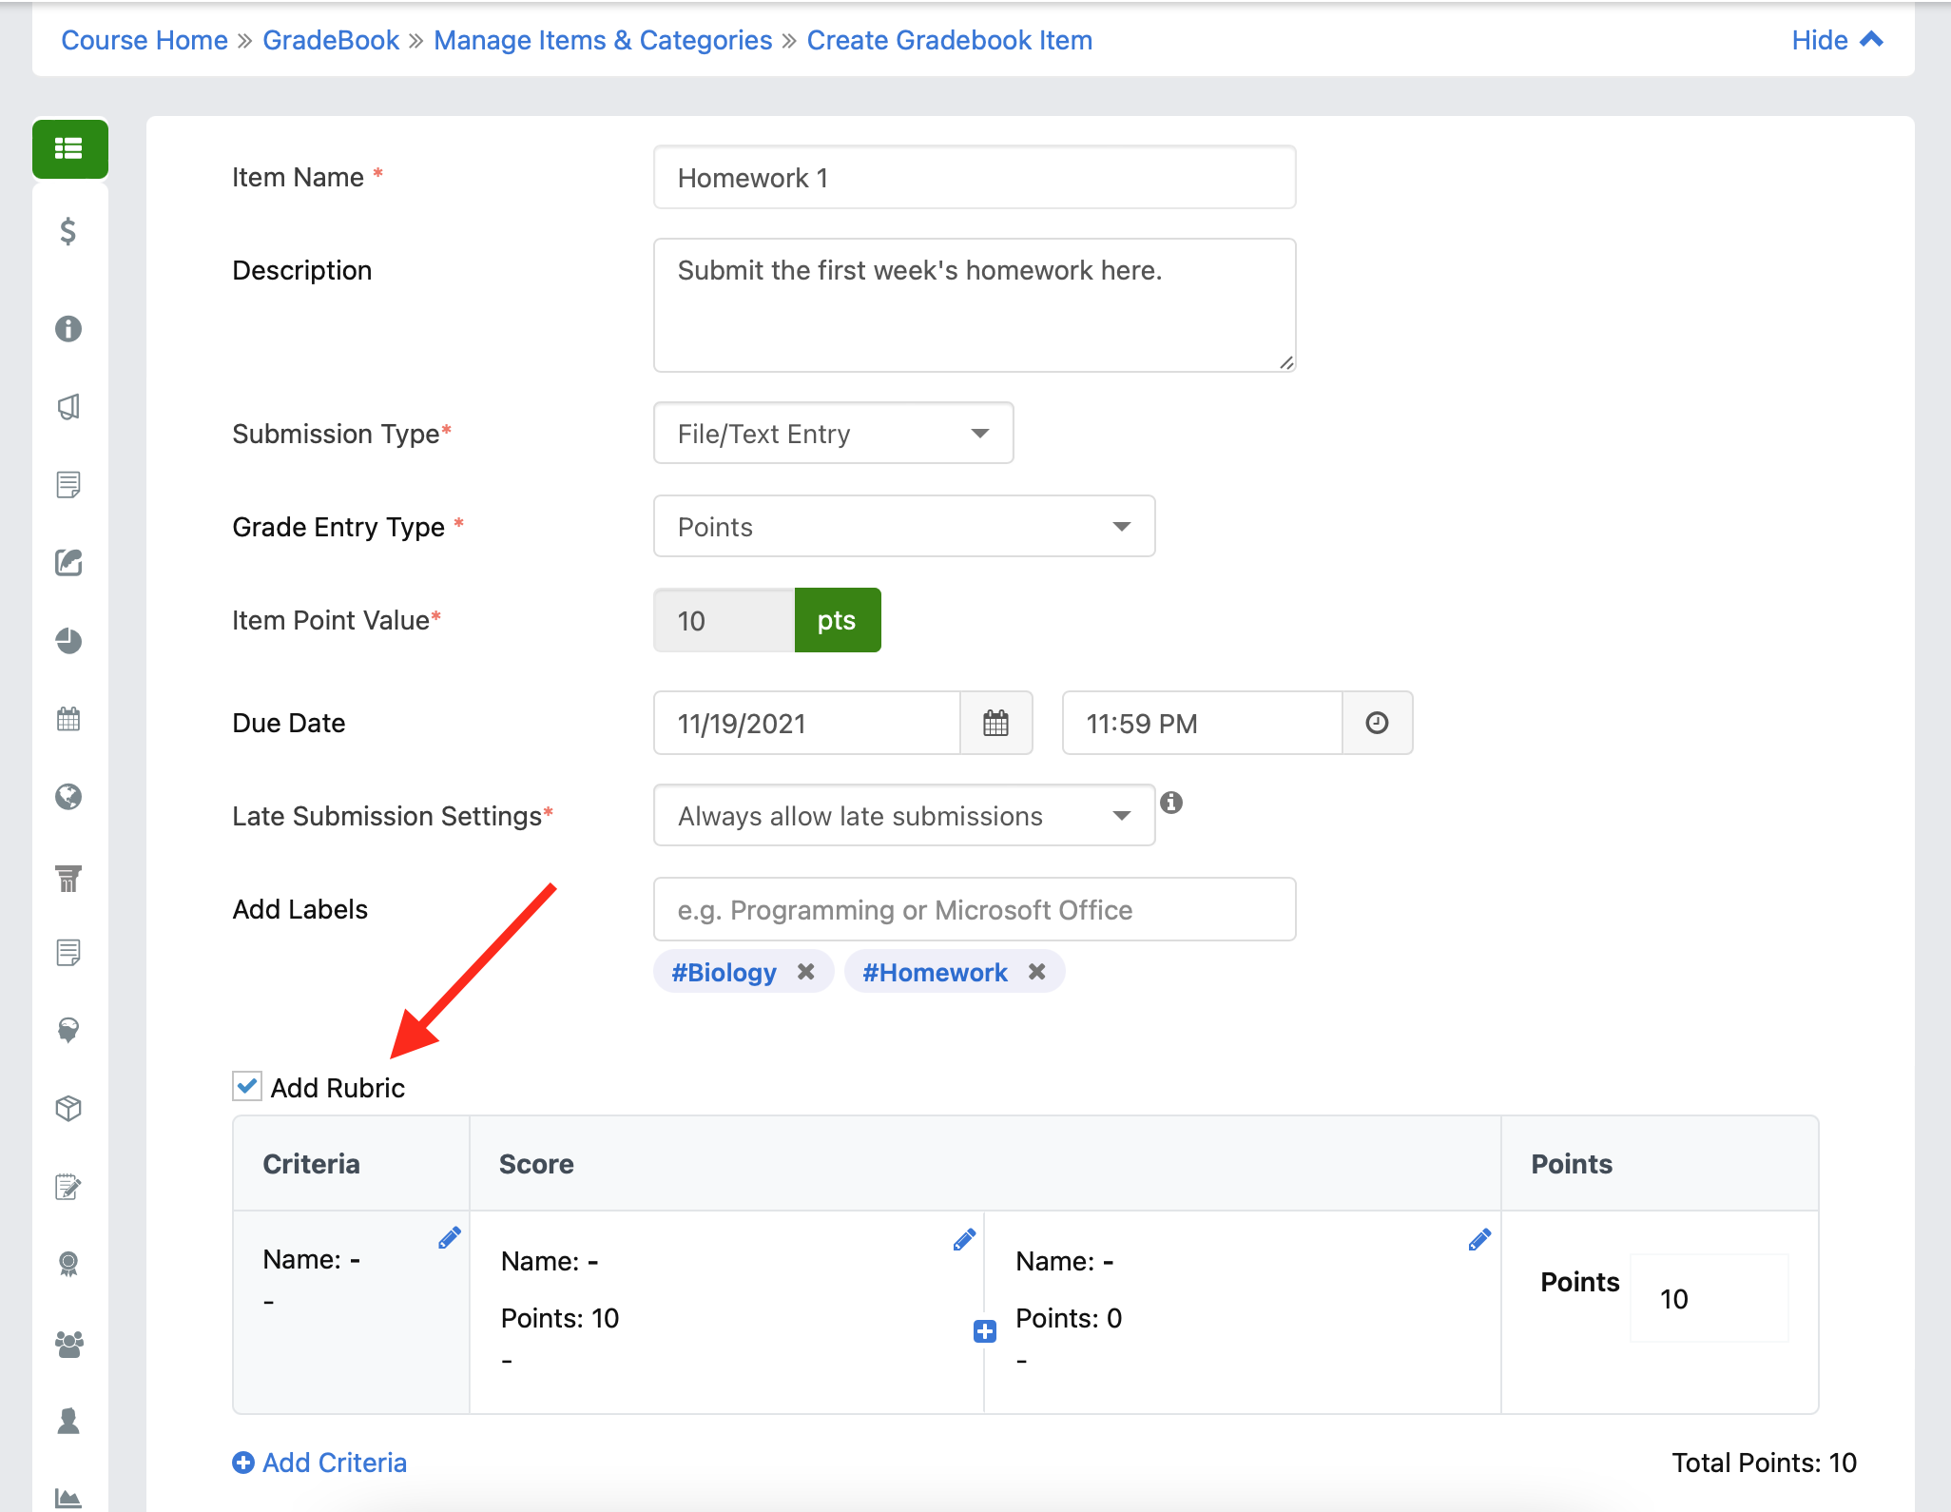Click the Late Submission info icon
Image resolution: width=1951 pixels, height=1512 pixels.
pos(1171,803)
